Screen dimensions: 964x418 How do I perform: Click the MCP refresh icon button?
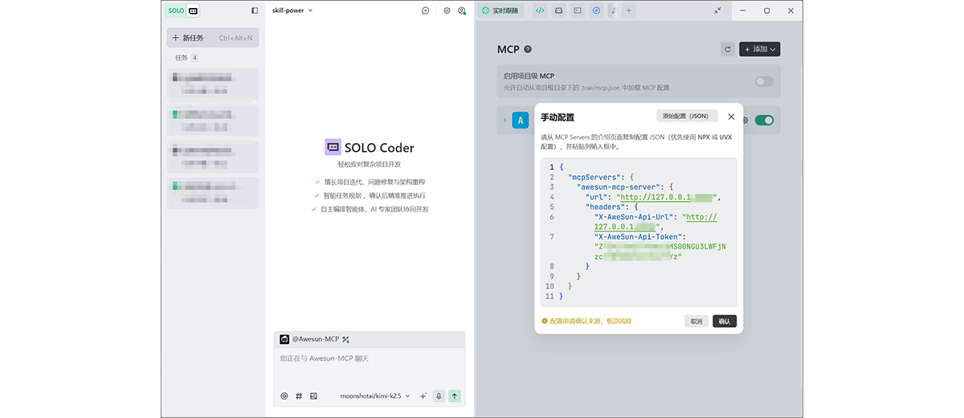tap(727, 49)
